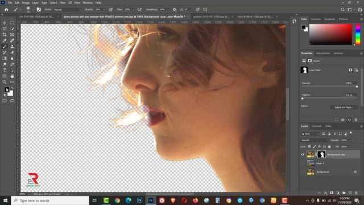
Task: Select the Eraser tool
Action: coord(12,52)
